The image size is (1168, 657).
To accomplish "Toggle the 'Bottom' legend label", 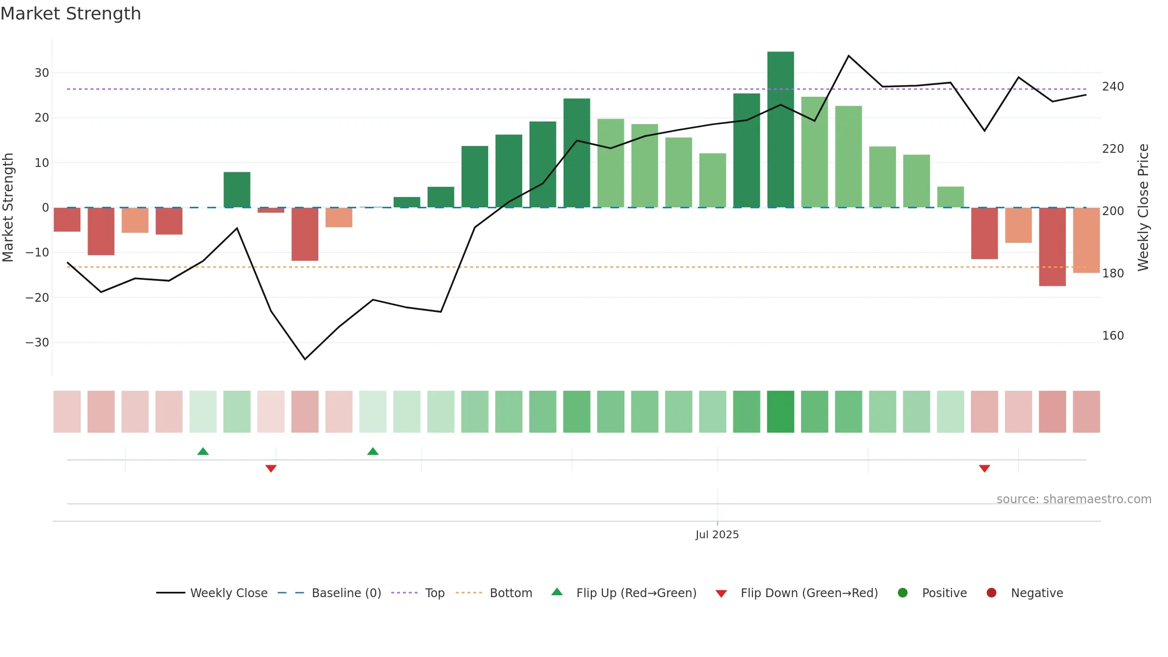I will coord(511,593).
